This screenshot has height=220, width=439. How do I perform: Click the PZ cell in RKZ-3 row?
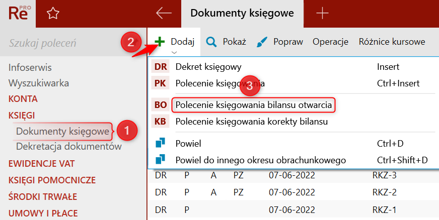point(238,175)
